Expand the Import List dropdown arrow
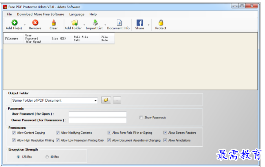The height and width of the screenshot is (167, 265). click(x=105, y=25)
